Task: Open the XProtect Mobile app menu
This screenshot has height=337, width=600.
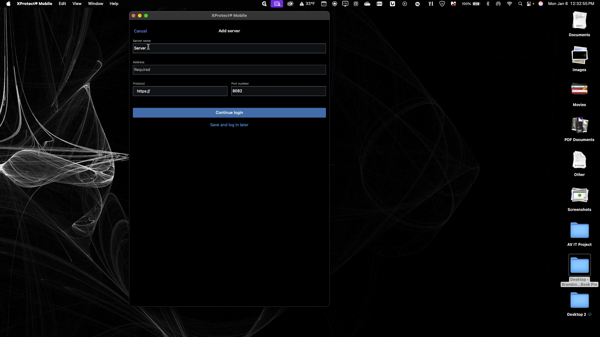Action: tap(34, 4)
